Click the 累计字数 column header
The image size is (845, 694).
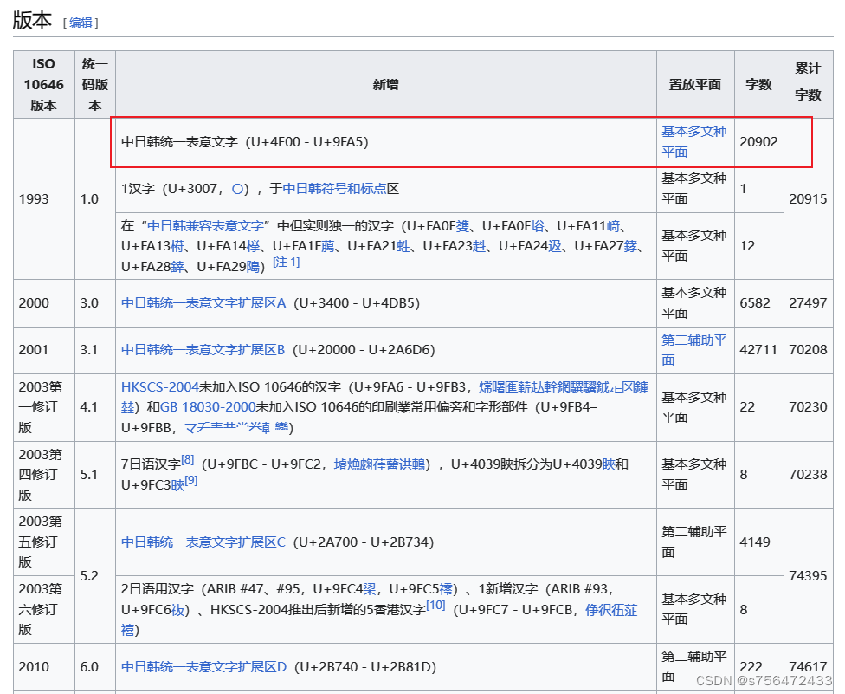coord(809,85)
